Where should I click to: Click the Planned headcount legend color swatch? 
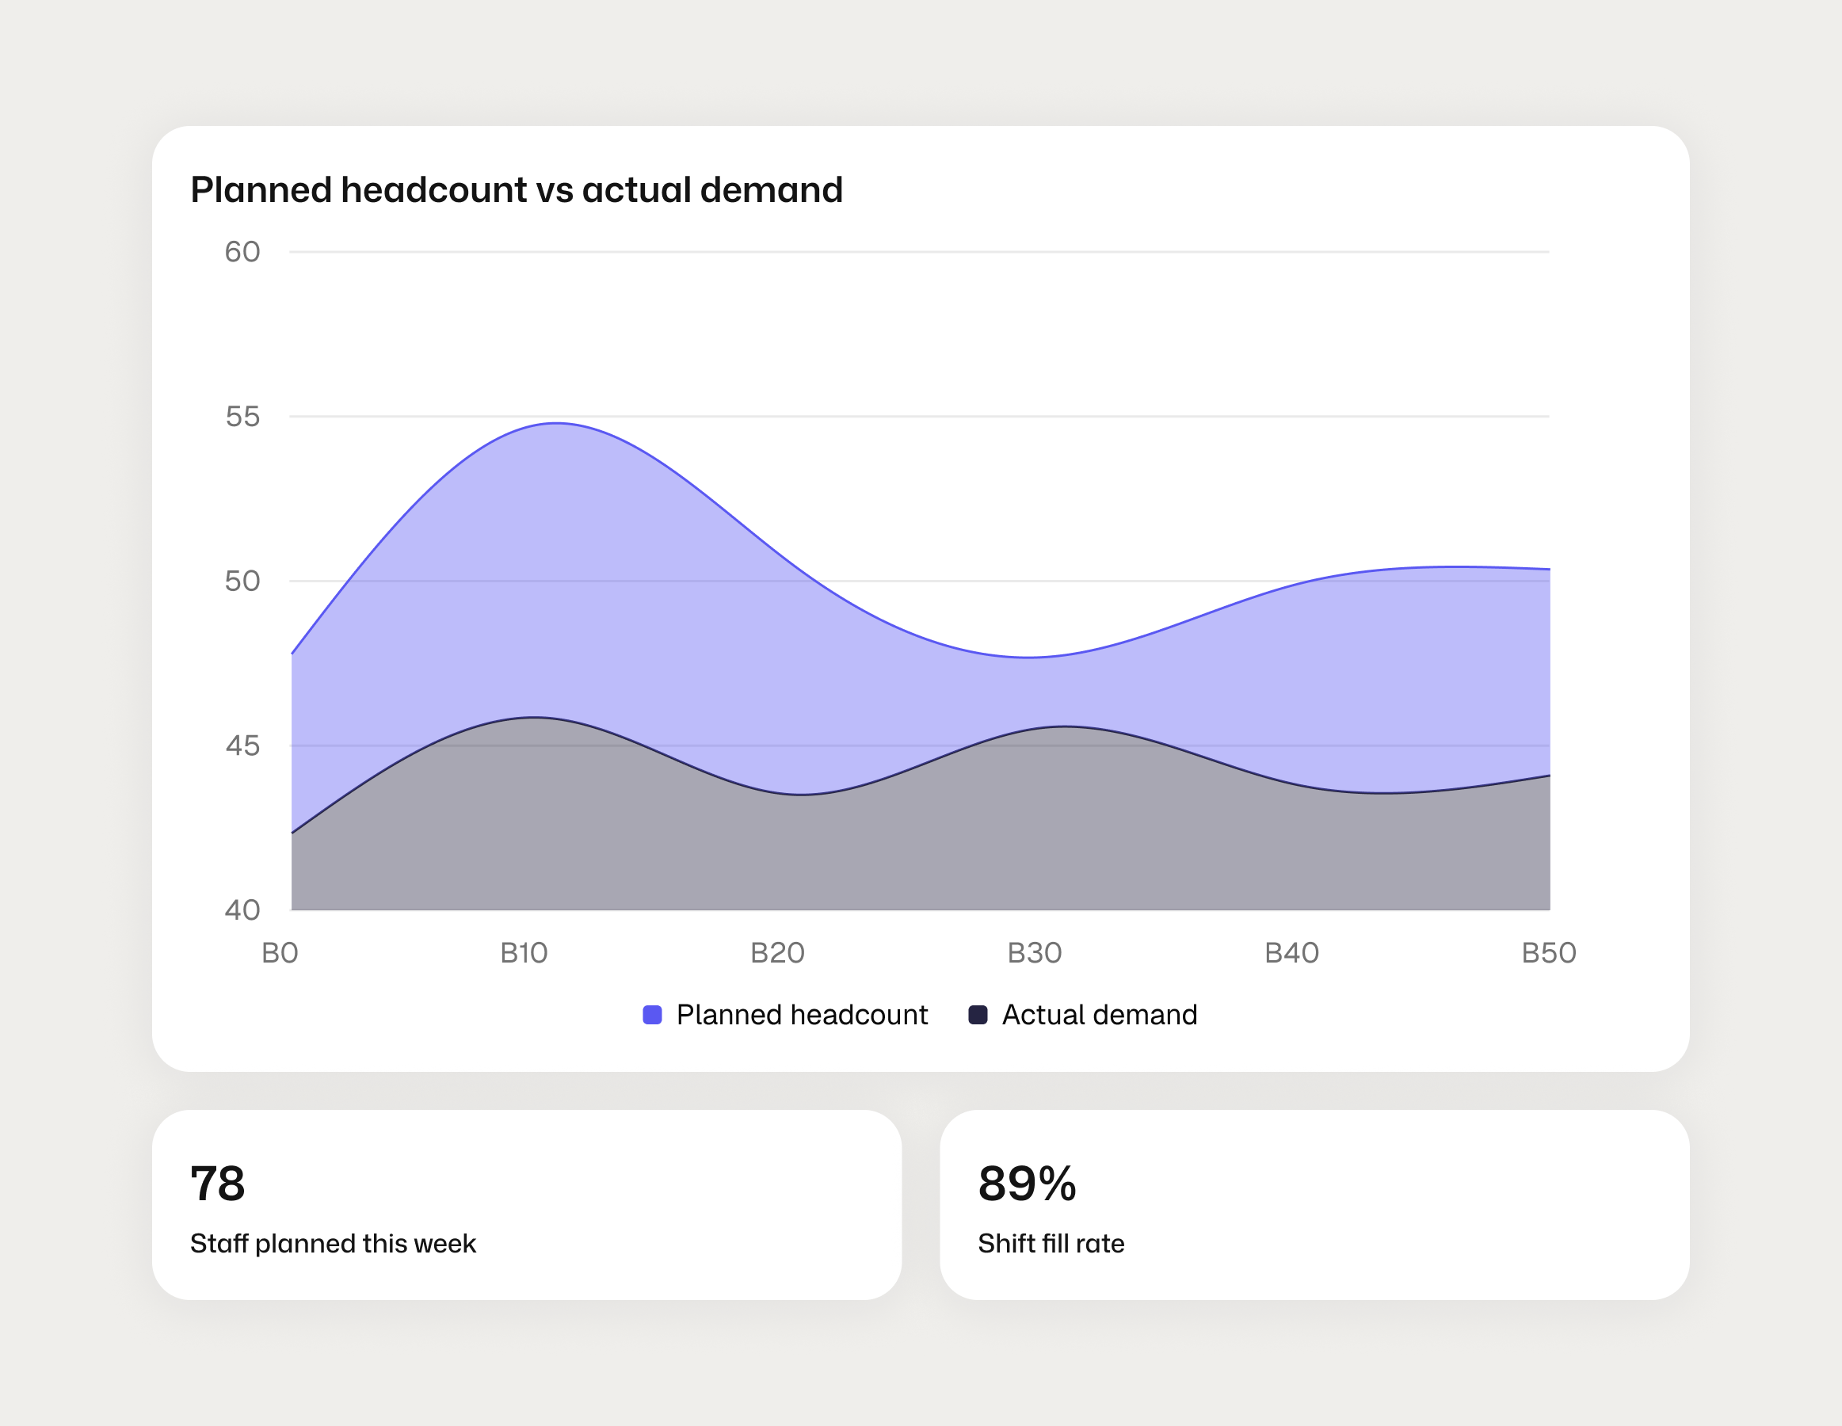[652, 1015]
